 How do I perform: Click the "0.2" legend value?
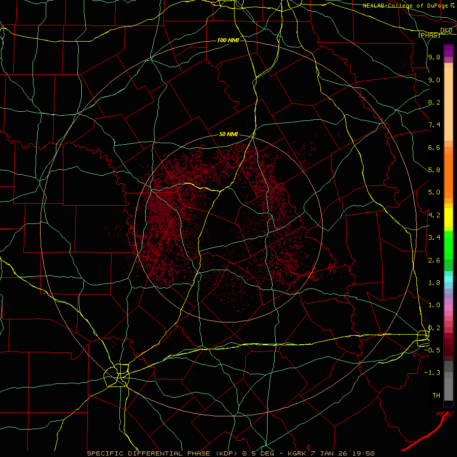coord(434,328)
